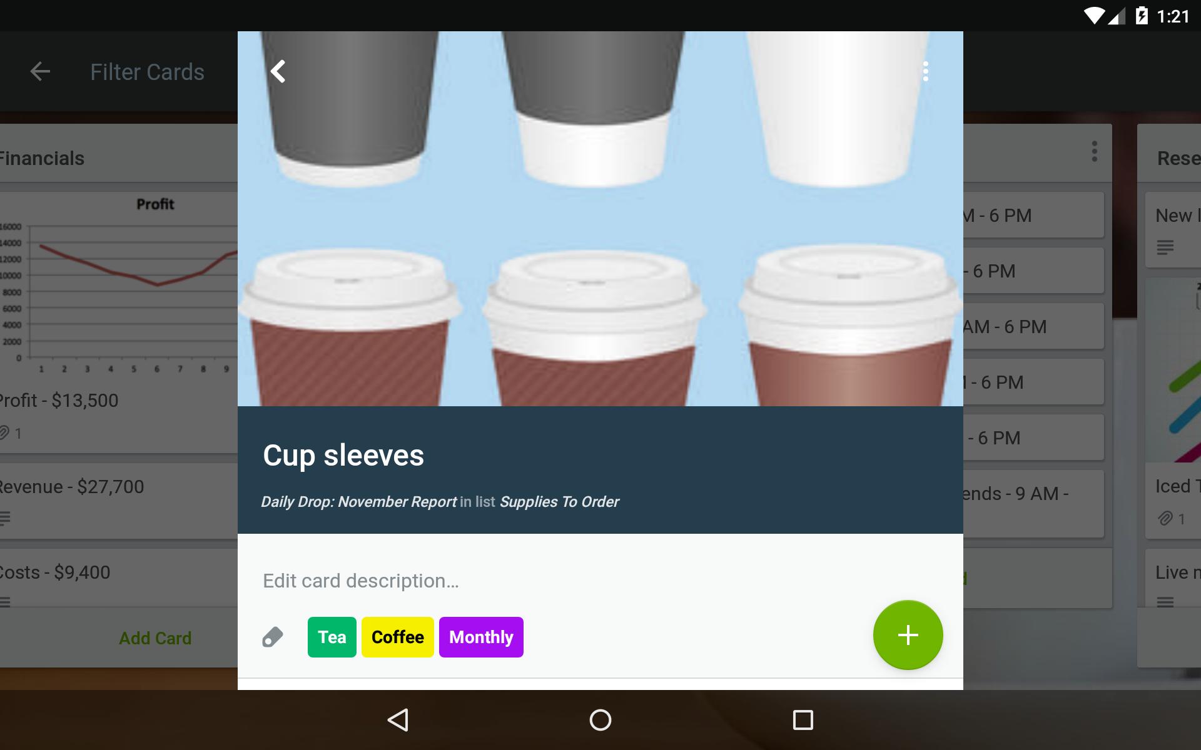Select the Monthly label tag

click(482, 637)
